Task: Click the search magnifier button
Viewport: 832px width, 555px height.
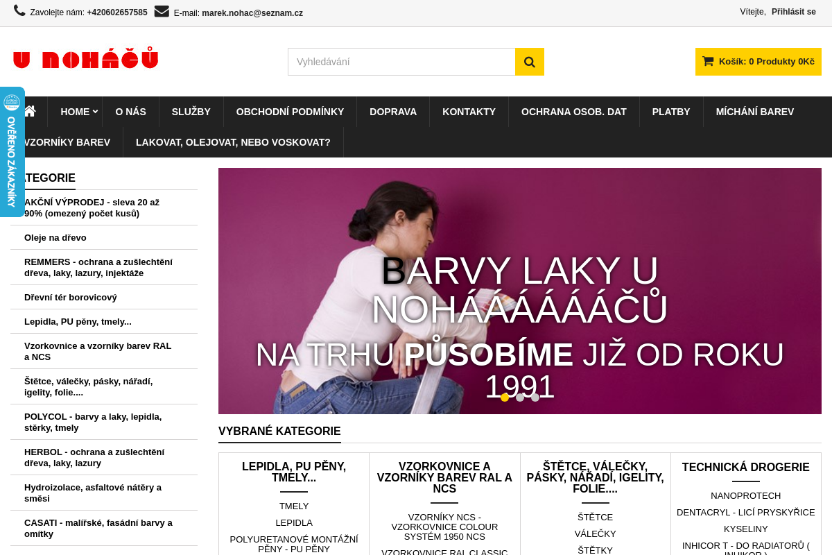Action: click(x=529, y=62)
